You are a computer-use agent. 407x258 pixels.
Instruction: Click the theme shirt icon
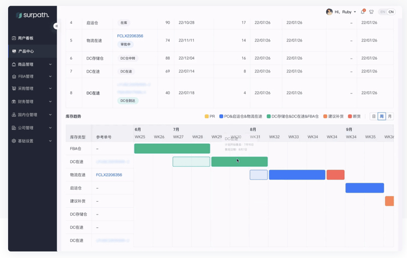(372, 12)
